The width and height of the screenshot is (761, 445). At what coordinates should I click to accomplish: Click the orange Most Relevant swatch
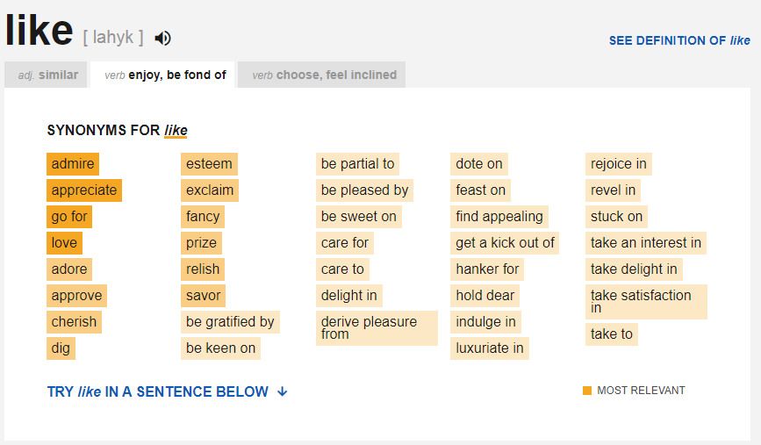click(587, 391)
